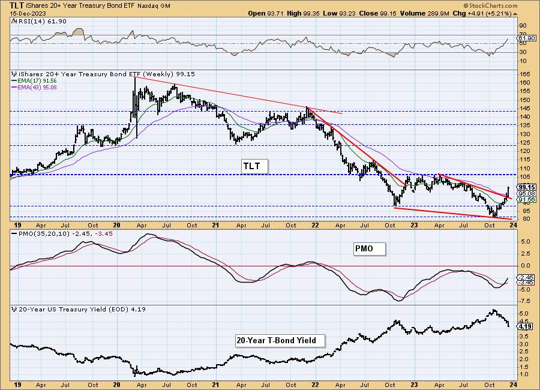Click the Chg +4.91 (+5.21%) reading
Image resolution: width=540 pixels, height=390 pixels.
(x=482, y=13)
